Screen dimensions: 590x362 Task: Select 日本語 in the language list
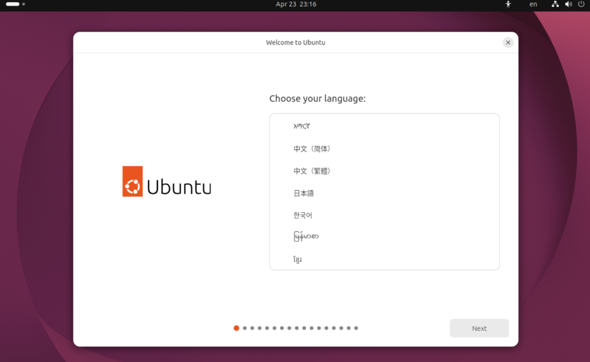pyautogui.click(x=304, y=193)
